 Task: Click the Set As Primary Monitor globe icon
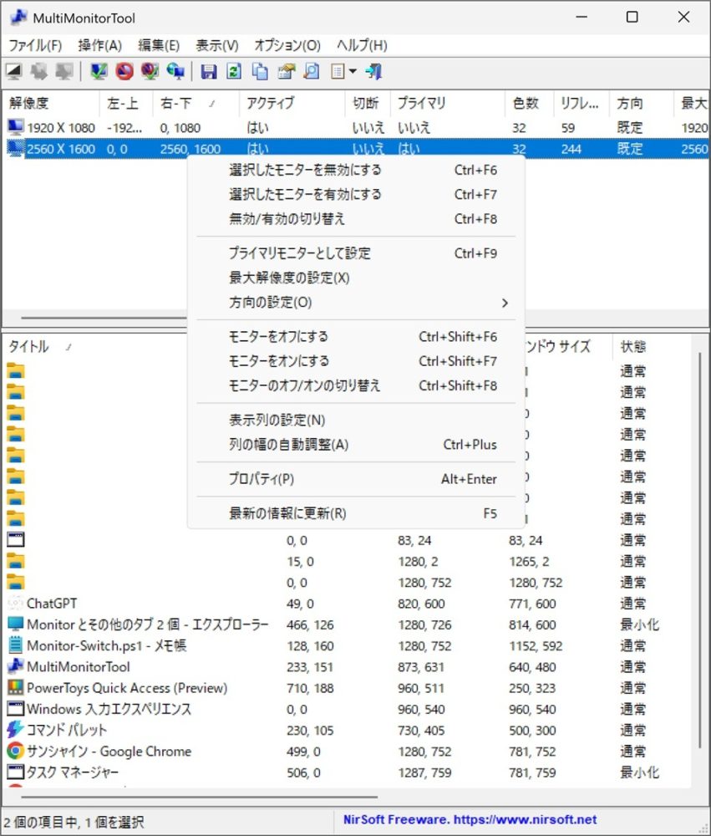pos(176,71)
